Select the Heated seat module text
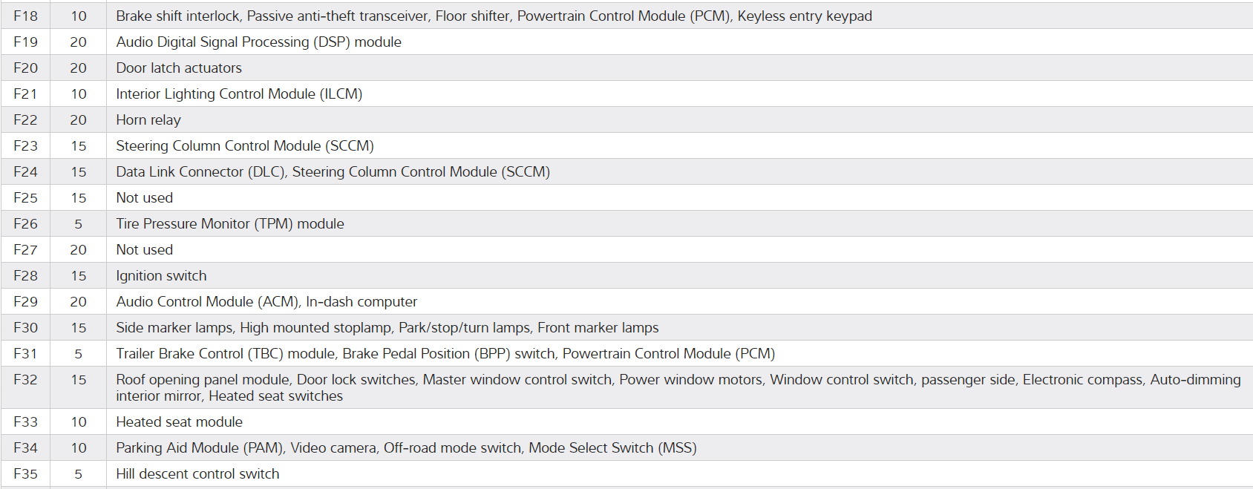This screenshot has width=1253, height=489. point(179,422)
